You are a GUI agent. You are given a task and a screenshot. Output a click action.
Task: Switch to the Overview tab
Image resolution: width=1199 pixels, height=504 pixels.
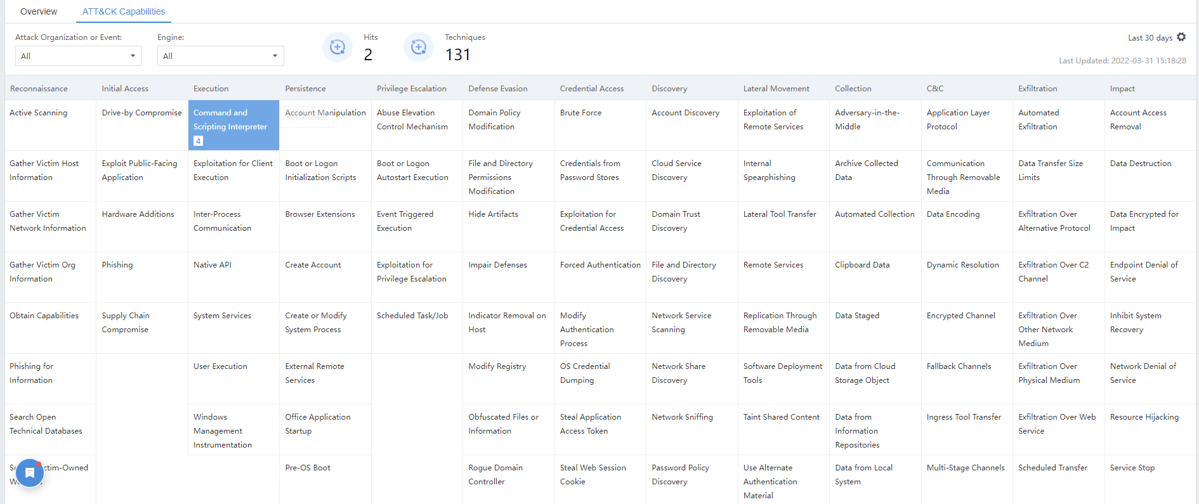[x=39, y=11]
